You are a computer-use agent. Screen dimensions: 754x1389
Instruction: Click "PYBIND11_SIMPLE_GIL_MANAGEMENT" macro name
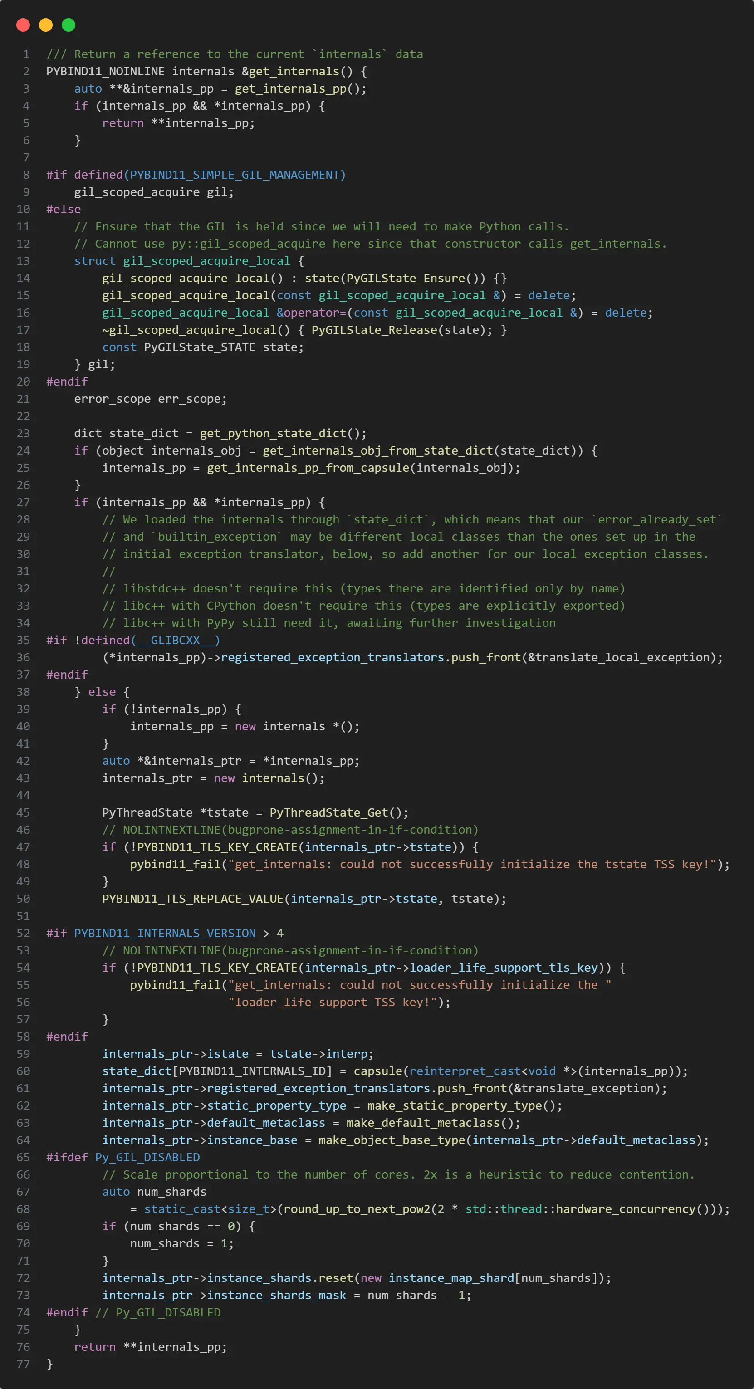pos(235,175)
